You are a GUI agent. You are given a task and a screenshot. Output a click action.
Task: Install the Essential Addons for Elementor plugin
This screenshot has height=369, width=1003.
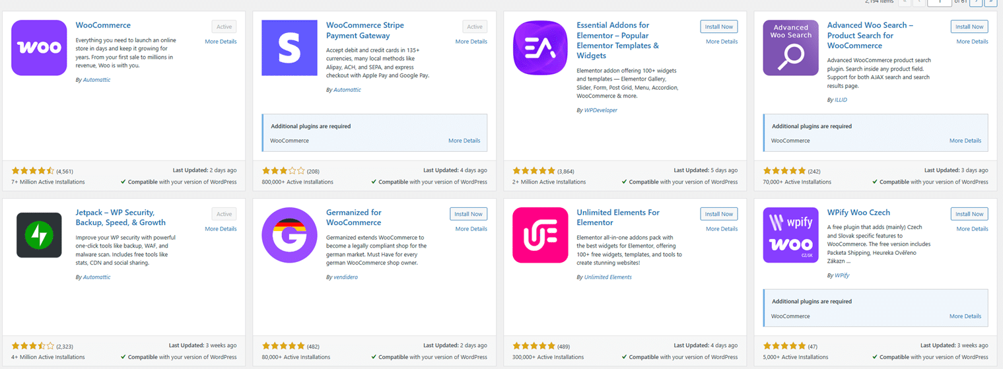click(x=718, y=26)
